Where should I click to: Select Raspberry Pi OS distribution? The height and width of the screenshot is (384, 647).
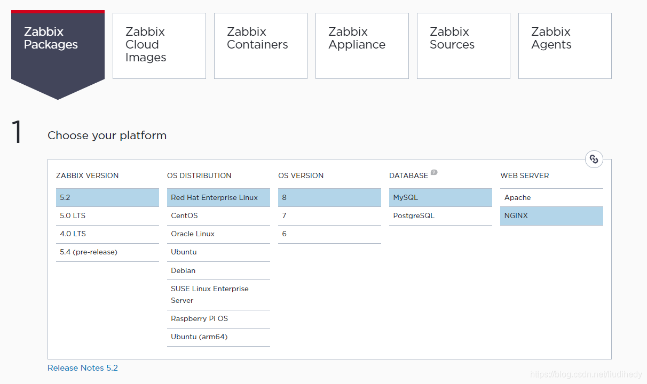pos(218,318)
